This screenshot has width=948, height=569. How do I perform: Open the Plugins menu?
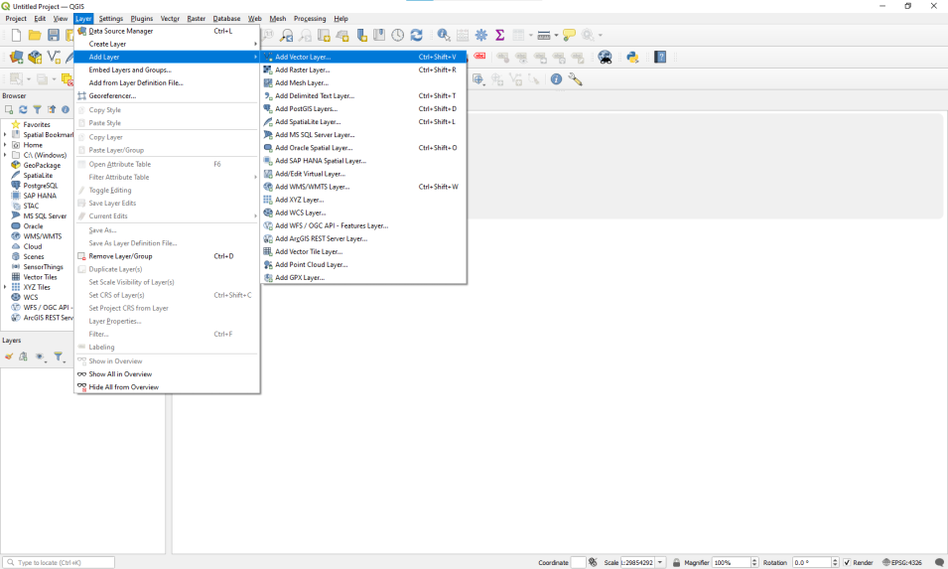142,19
